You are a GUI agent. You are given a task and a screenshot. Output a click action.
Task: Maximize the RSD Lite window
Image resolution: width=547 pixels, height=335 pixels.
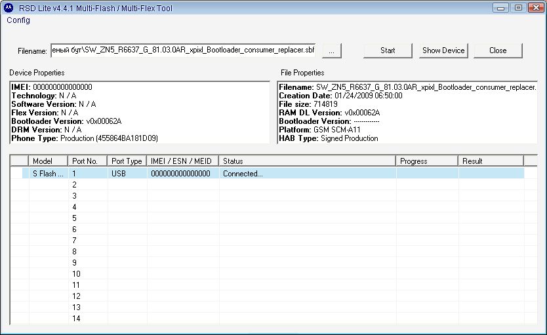518,8
